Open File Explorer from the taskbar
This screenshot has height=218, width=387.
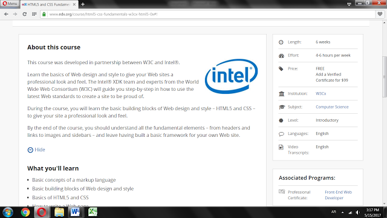point(59,213)
